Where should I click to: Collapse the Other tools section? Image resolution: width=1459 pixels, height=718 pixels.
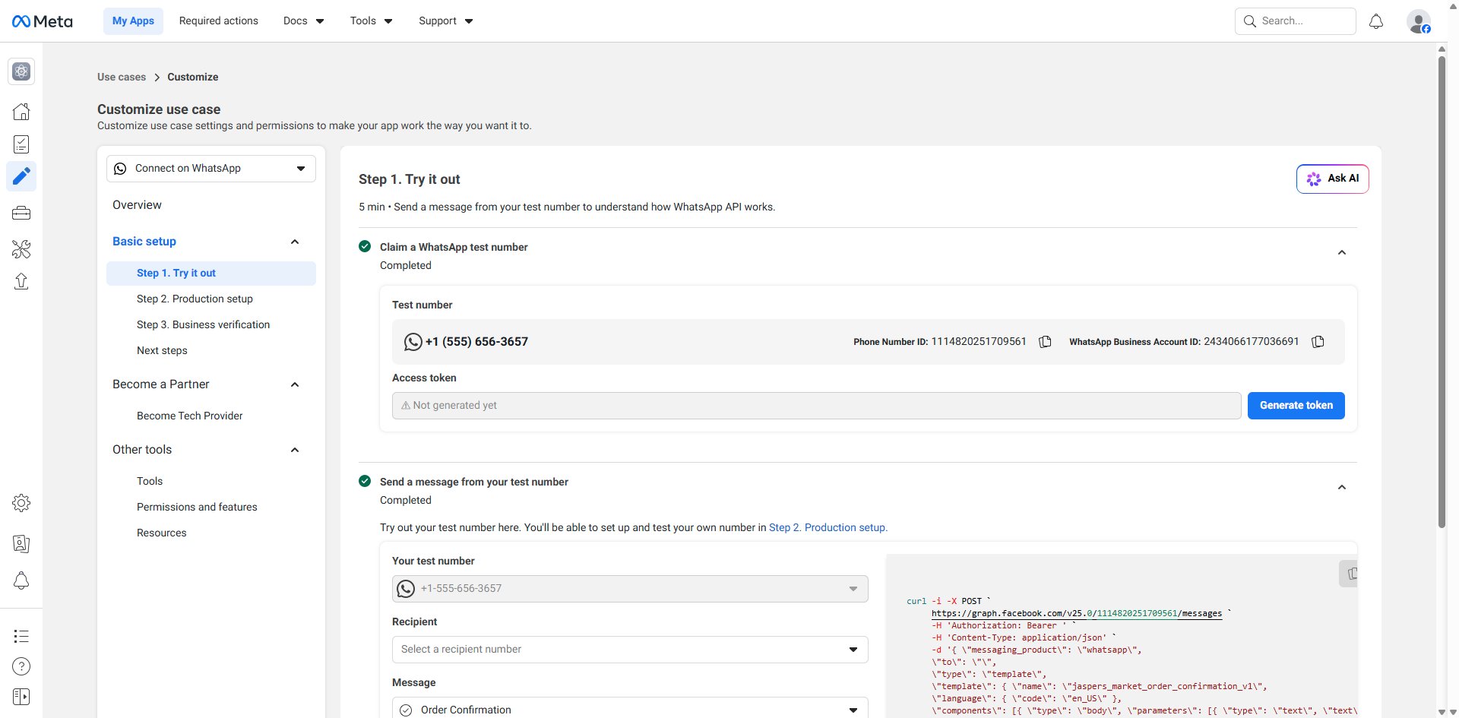pyautogui.click(x=295, y=450)
